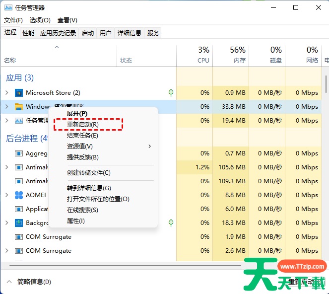Expand the 任务管理 process row

7,121
